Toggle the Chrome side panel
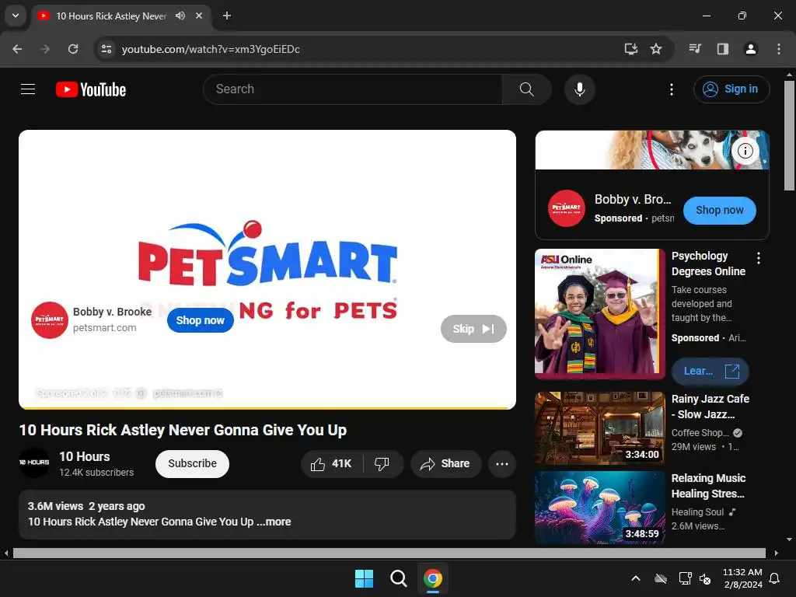 [x=722, y=49]
